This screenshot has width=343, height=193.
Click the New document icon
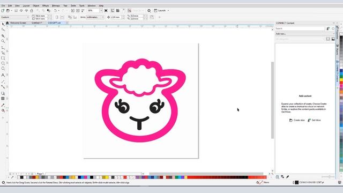click(x=3, y=11)
